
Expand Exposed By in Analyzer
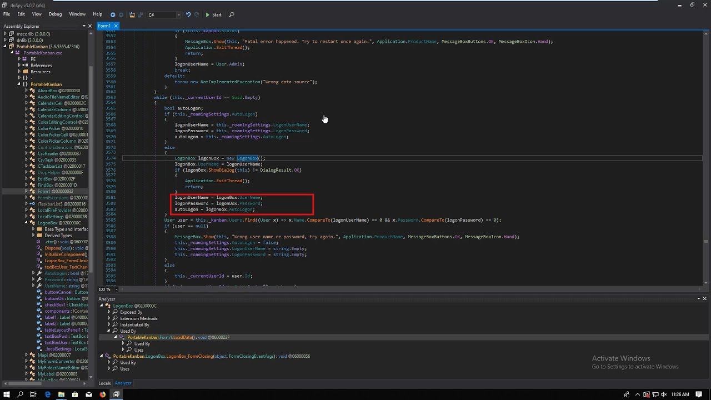109,312
